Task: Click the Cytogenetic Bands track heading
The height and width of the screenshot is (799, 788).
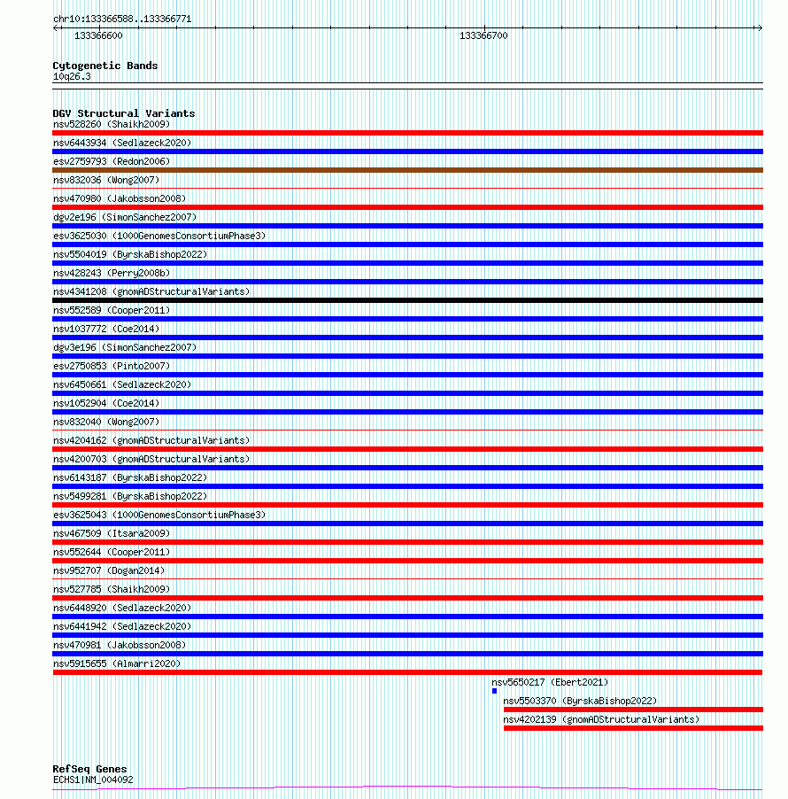Action: pos(105,66)
